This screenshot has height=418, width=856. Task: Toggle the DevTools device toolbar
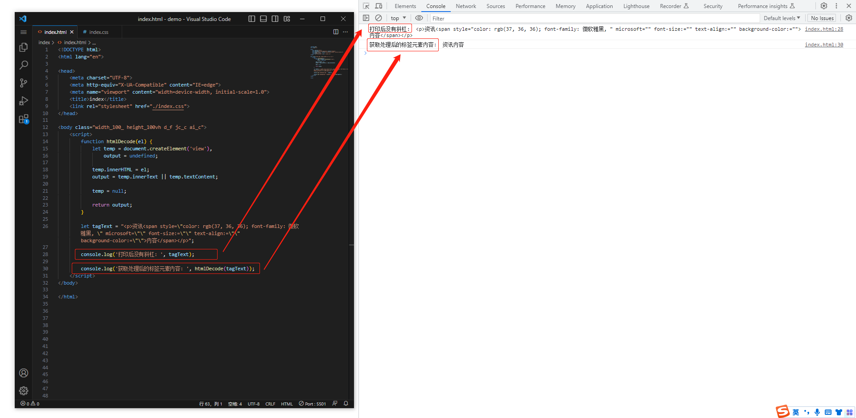point(379,6)
